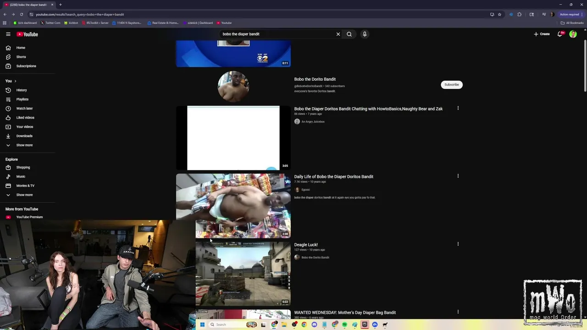Start voice search with the microphone
Image resolution: width=587 pixels, height=330 pixels.
[x=365, y=34]
